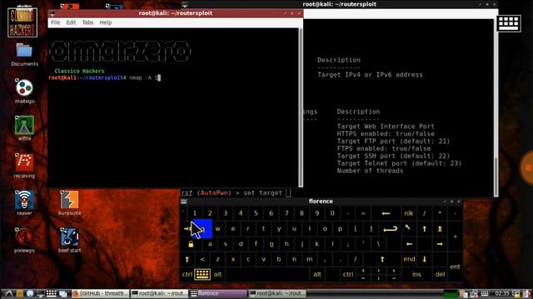Image resolution: width=533 pixels, height=299 pixels.
Task: Launch the reaver desktop icon
Action: (x=24, y=203)
